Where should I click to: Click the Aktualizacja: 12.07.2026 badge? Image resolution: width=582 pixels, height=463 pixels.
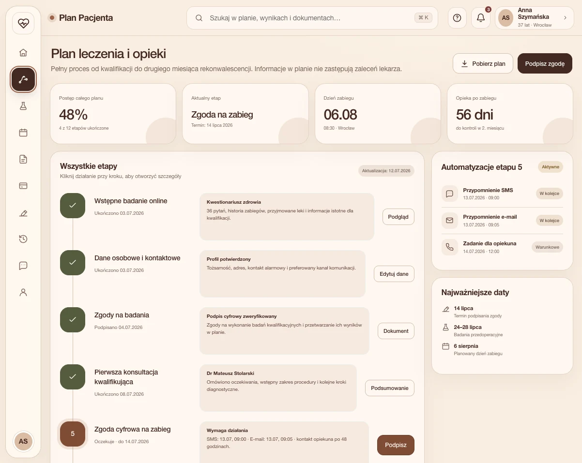[386, 171]
